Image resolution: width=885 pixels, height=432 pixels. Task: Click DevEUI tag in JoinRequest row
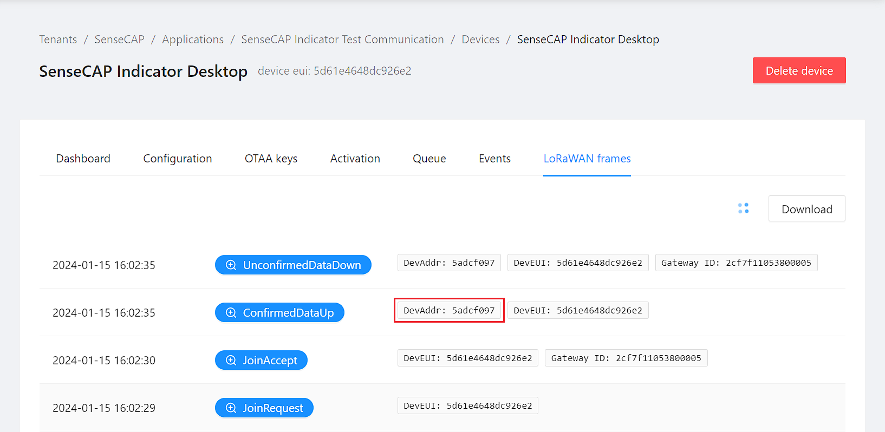468,405
